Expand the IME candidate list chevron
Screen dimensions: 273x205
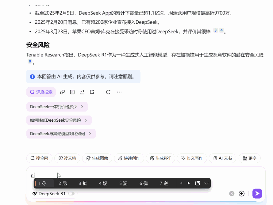(x=206, y=183)
